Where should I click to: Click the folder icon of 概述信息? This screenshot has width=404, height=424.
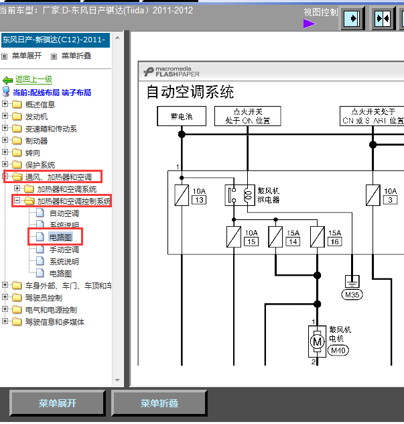click(17, 105)
